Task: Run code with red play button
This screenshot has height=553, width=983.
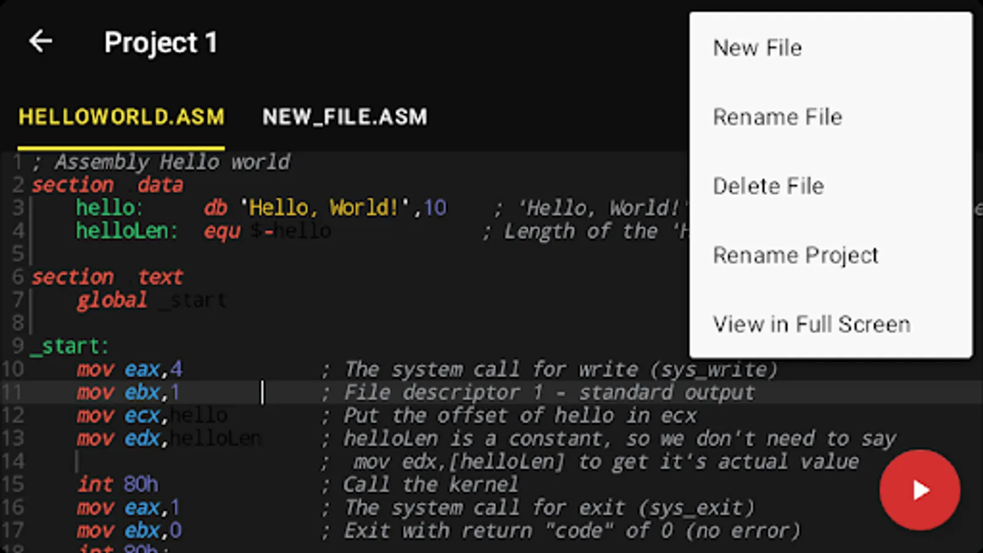Action: [x=919, y=490]
